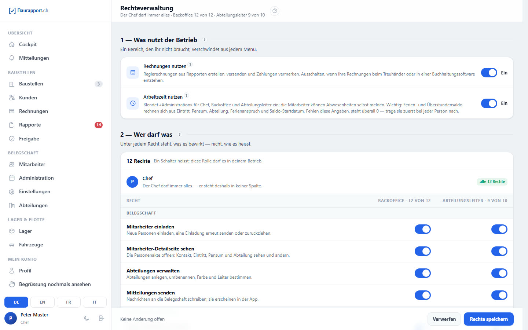Screen dimensions: 528x330
Task: Click the logout icon
Action: (x=102, y=318)
